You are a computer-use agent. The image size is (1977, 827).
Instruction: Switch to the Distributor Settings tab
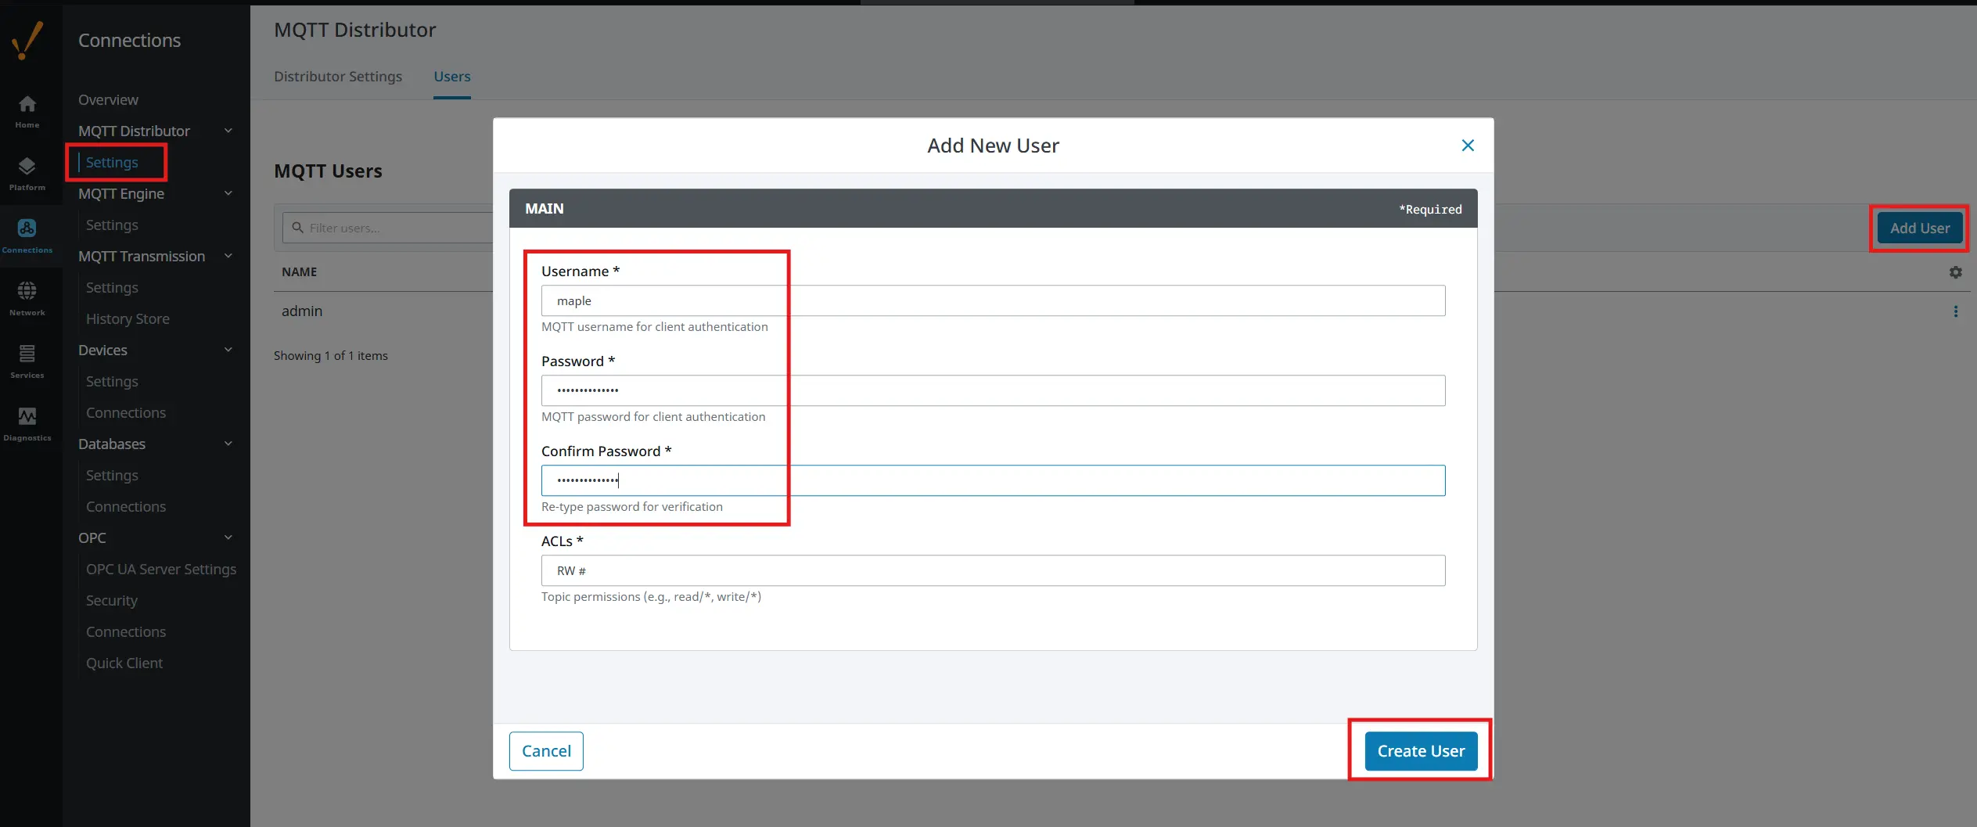(338, 76)
